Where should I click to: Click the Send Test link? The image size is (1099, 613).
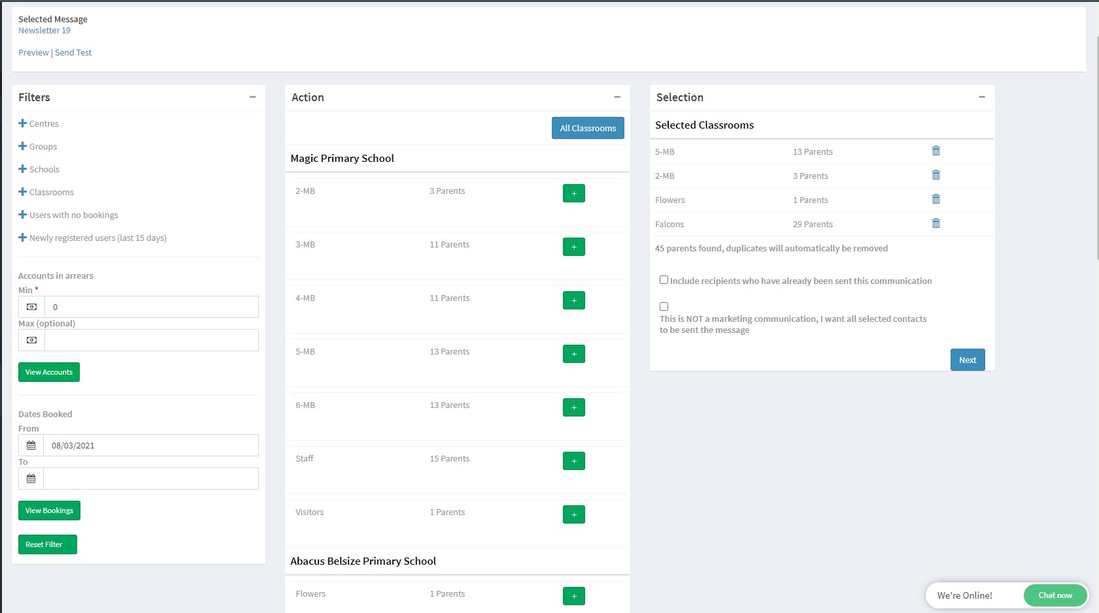pos(73,52)
